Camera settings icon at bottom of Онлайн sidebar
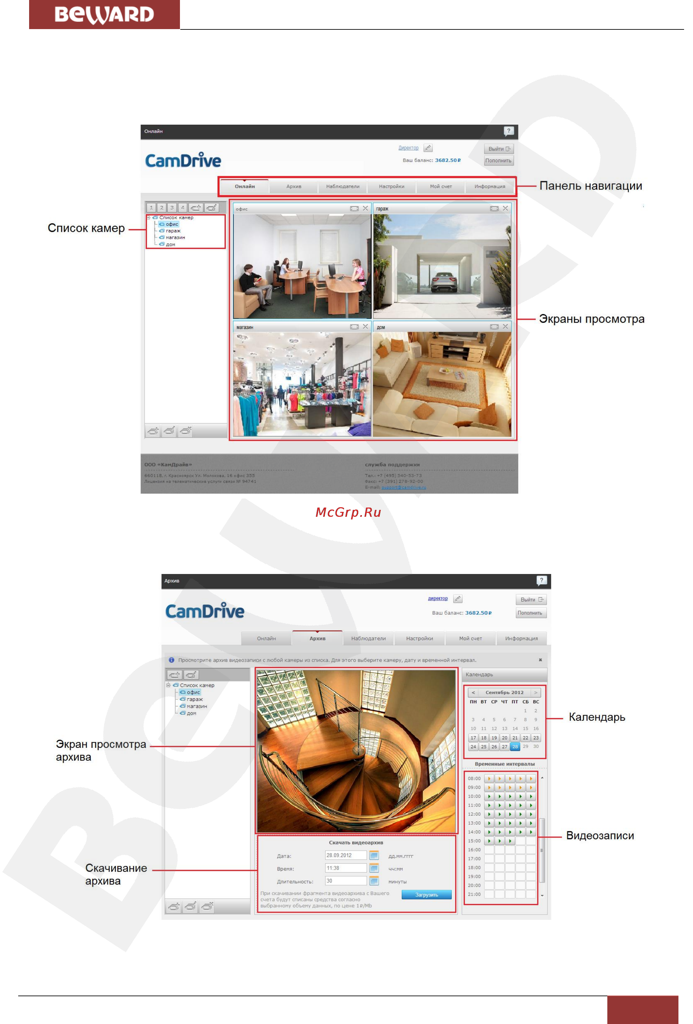The image size is (693, 1024). click(186, 431)
